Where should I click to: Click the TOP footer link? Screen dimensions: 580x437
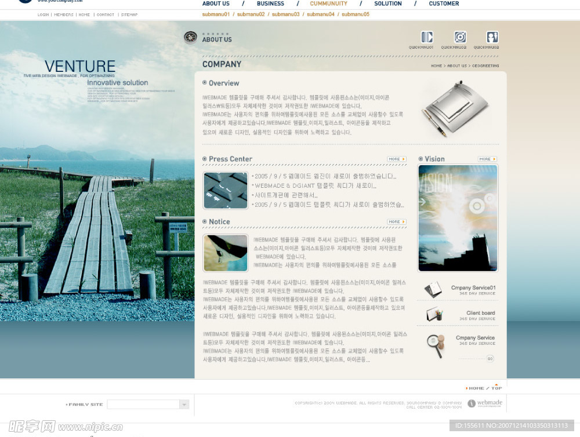pos(497,388)
